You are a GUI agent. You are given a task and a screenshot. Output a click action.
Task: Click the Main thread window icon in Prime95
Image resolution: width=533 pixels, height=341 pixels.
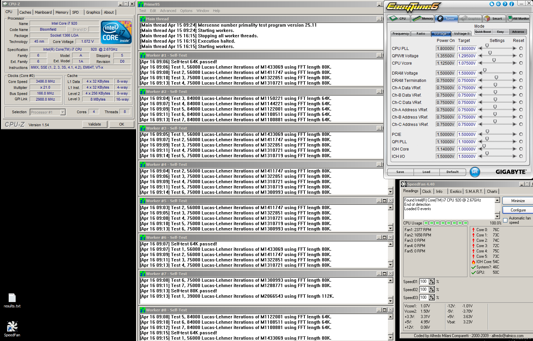pos(142,19)
